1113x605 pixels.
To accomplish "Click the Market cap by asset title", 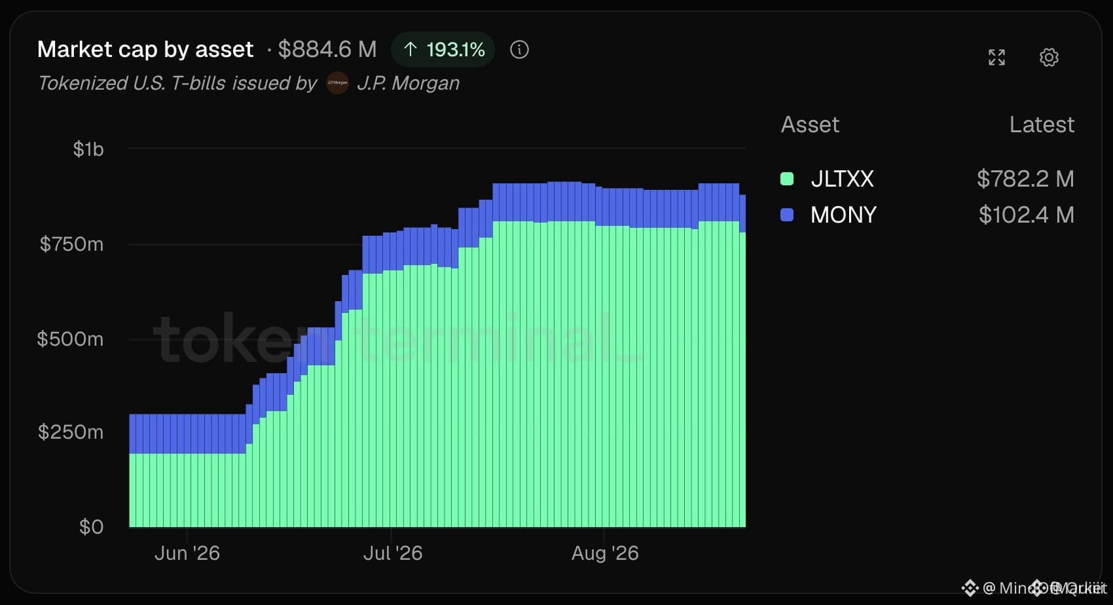I will pyautogui.click(x=145, y=50).
